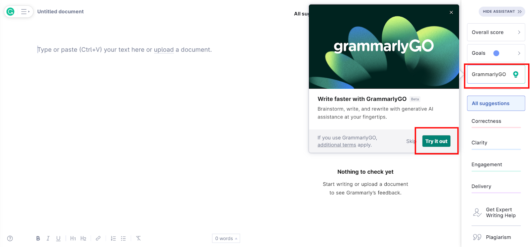Click the Plagiarism quotation marks icon
The height and width of the screenshot is (247, 531).
477,237
